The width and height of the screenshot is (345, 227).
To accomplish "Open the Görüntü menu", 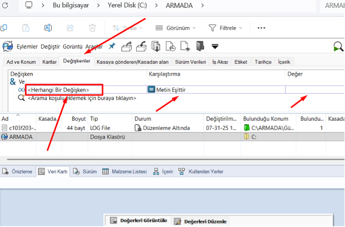I will (x=72, y=47).
